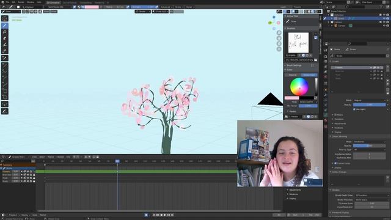The height and width of the screenshot is (220, 391).
Task: Toggle Trunk layer visibility in dope sheet
Action: click(x=28, y=178)
